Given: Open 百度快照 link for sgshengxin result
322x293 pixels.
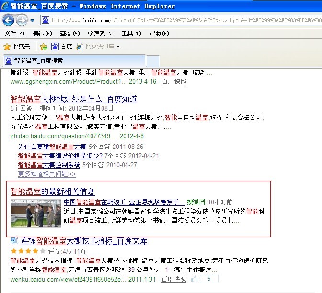Looking at the screenshot, I should pos(174,82).
